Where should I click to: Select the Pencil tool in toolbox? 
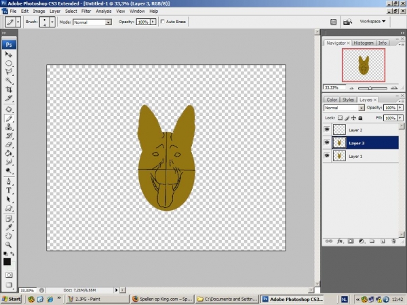point(9,118)
